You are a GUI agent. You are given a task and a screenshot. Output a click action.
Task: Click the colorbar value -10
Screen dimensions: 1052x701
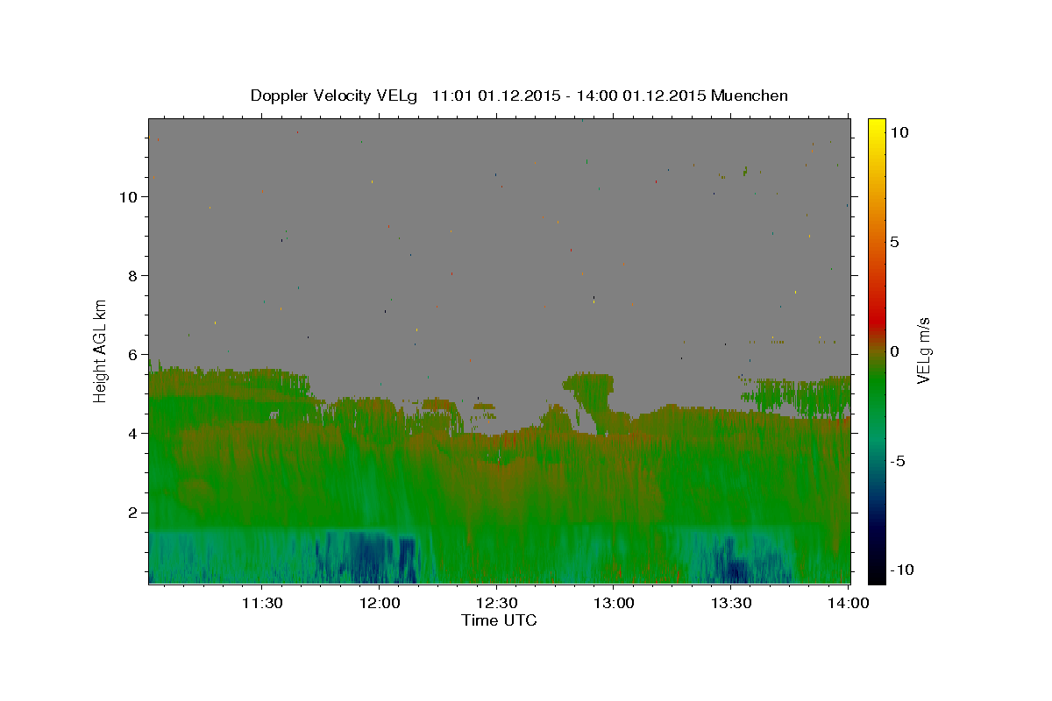(901, 570)
